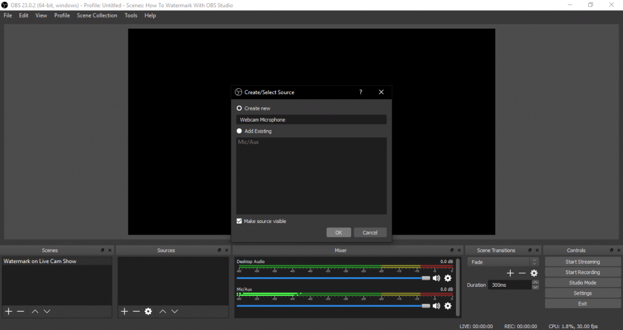The width and height of the screenshot is (623, 330).
Task: Move source up with arrow icon
Action: point(162,312)
